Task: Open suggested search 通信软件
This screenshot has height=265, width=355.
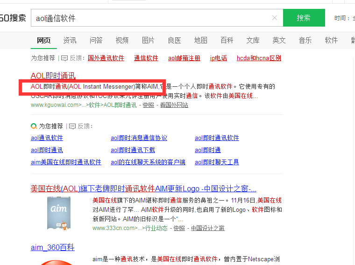Action: click(x=146, y=58)
